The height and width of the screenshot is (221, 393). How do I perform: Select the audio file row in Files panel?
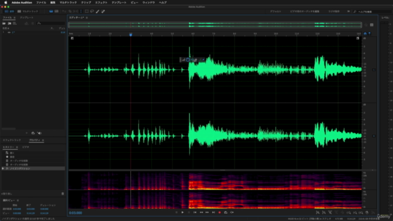pos(34,33)
